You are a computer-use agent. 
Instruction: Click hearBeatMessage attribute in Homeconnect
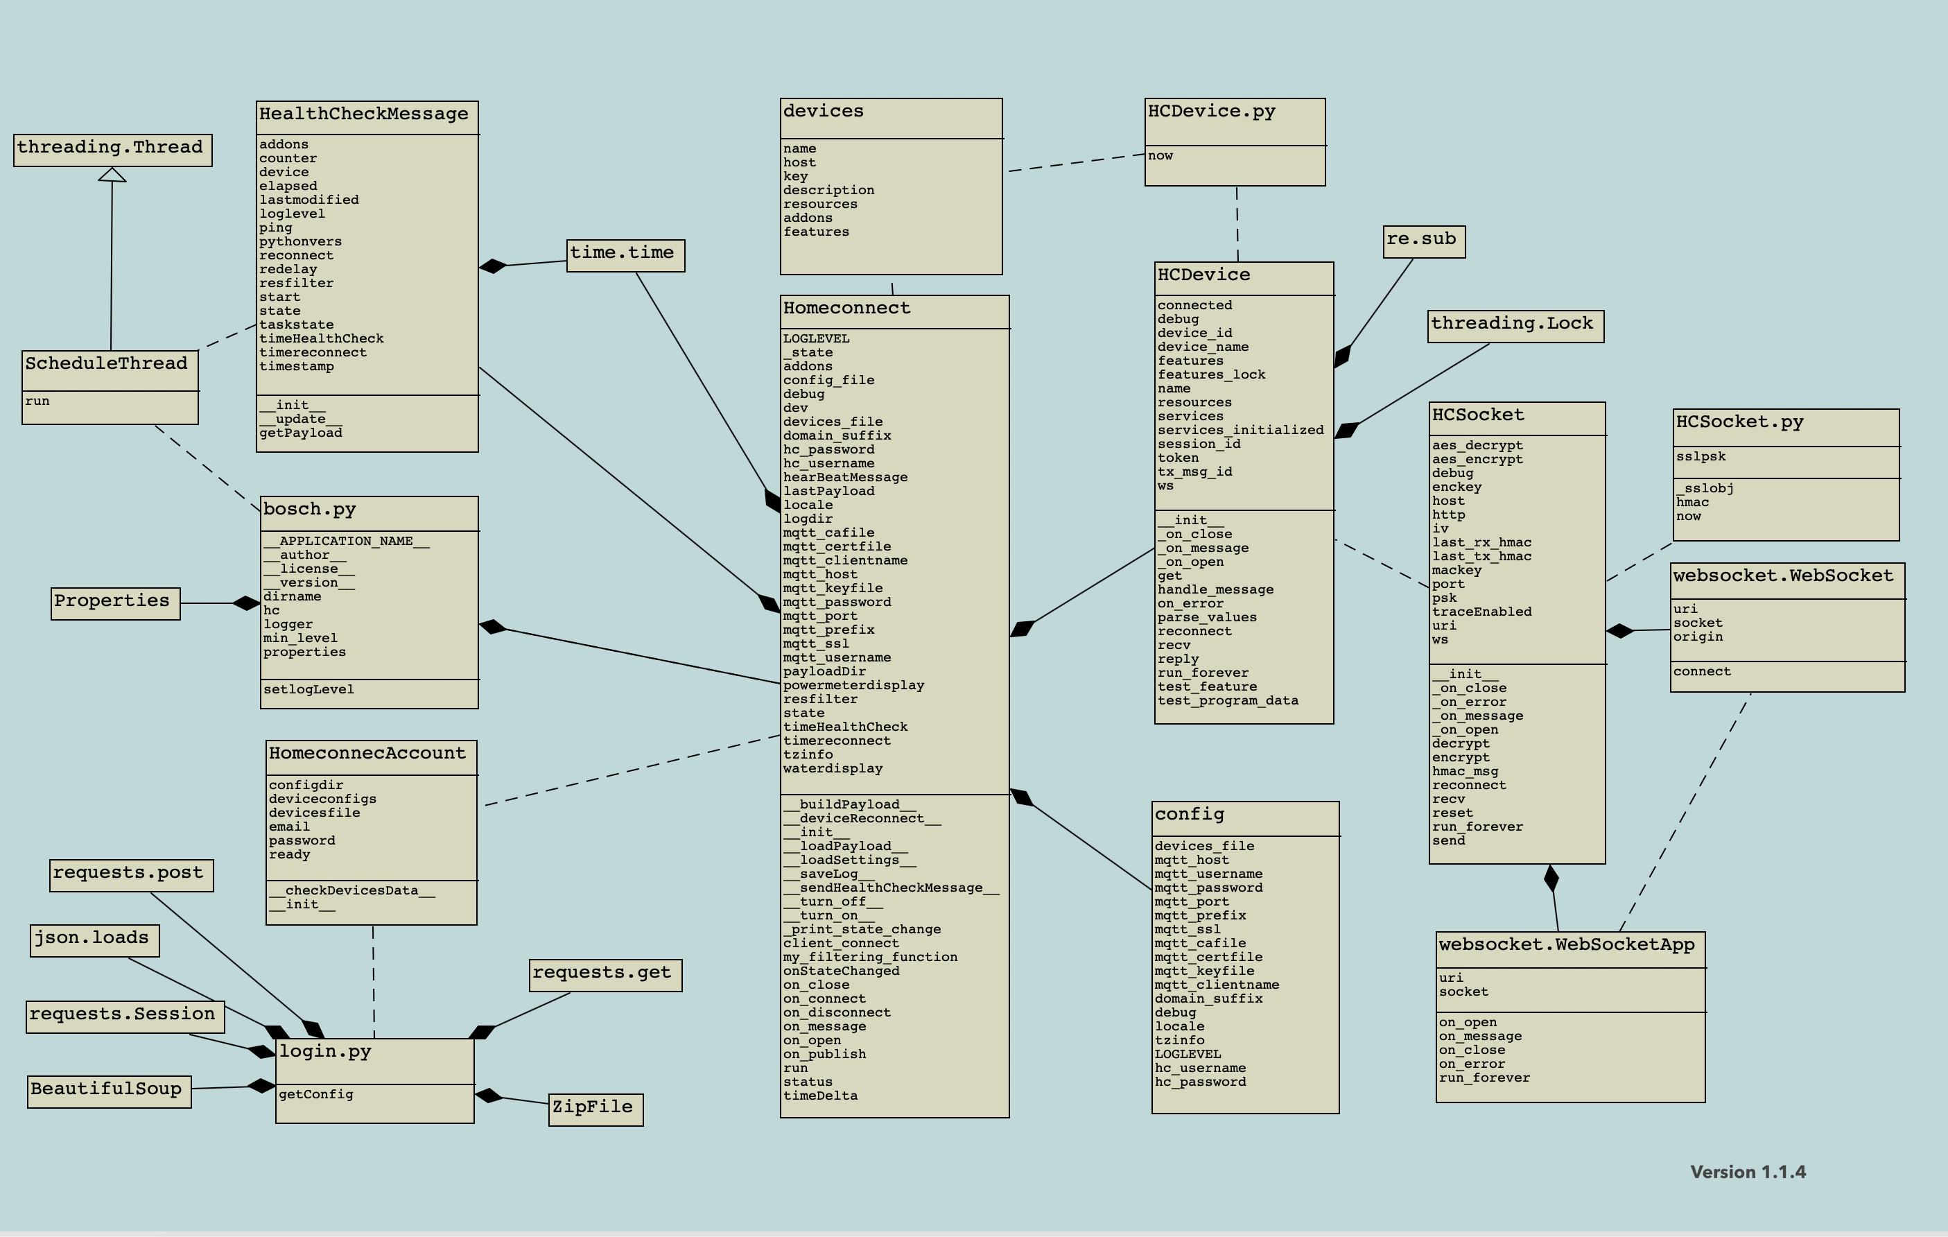[x=845, y=477]
